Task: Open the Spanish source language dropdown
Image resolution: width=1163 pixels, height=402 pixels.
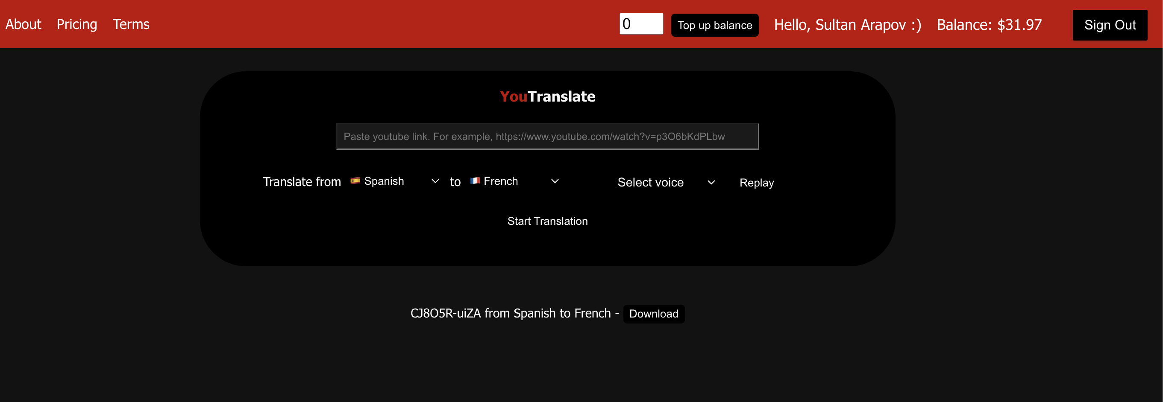Action: [x=395, y=181]
